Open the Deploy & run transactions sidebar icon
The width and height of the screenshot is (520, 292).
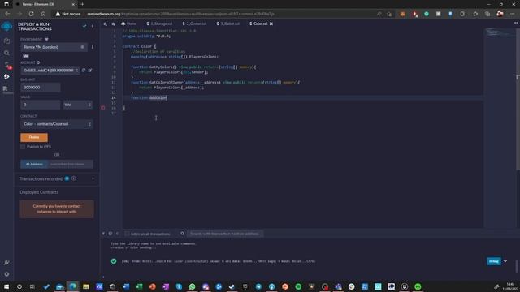coord(6,76)
